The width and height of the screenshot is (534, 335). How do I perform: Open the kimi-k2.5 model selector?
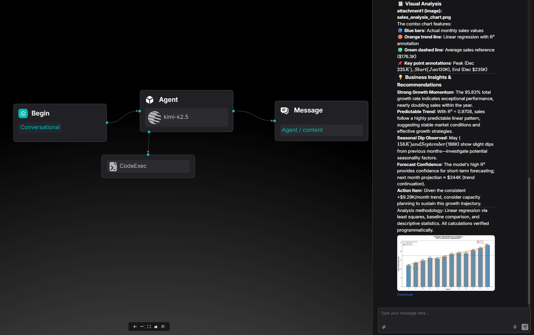(x=186, y=117)
